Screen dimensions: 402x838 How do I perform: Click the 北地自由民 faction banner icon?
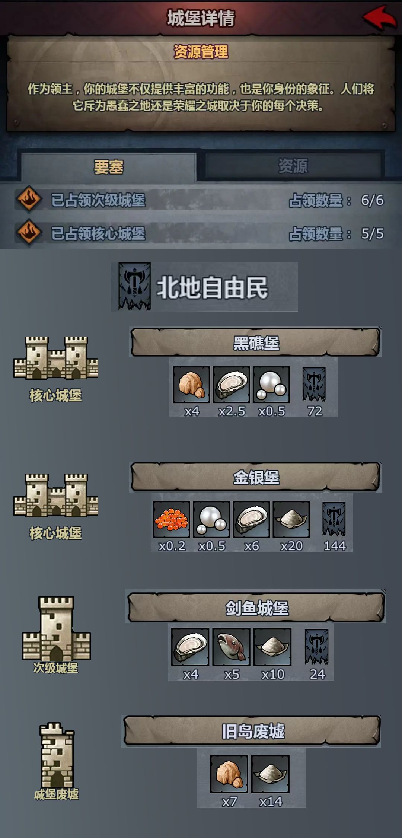pyautogui.click(x=134, y=286)
